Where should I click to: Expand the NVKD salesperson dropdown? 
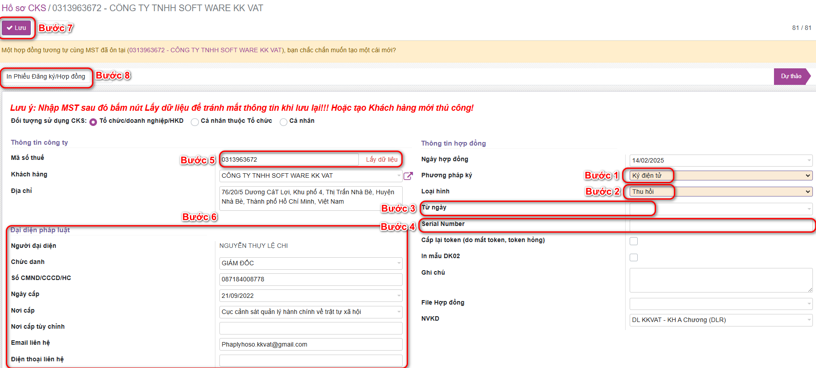click(x=720, y=320)
